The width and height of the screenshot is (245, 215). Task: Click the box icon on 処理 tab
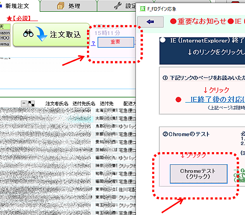click(x=61, y=6)
